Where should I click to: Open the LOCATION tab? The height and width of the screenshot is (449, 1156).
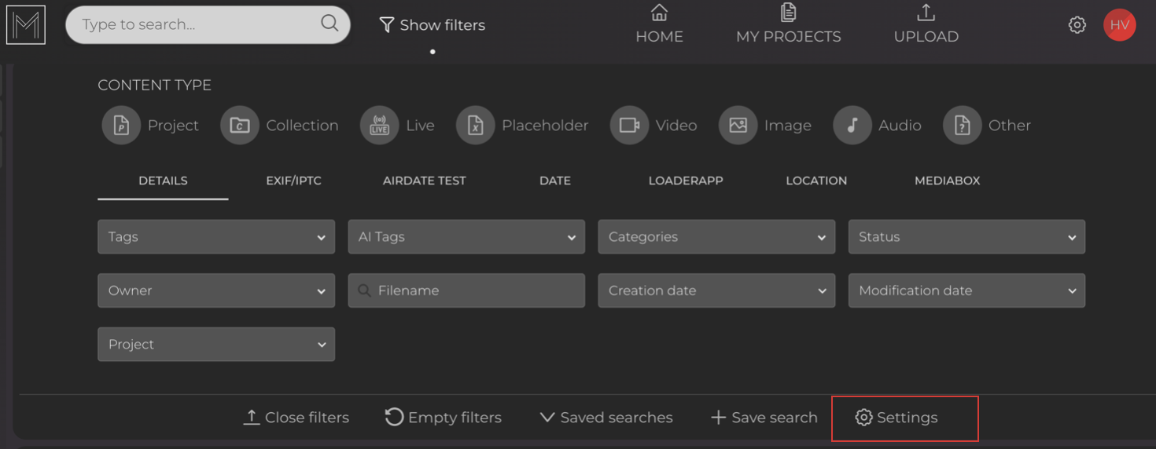[816, 181]
